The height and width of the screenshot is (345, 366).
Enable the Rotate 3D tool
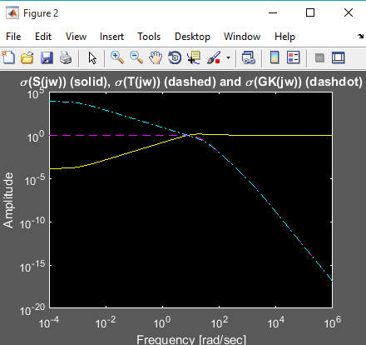[175, 57]
